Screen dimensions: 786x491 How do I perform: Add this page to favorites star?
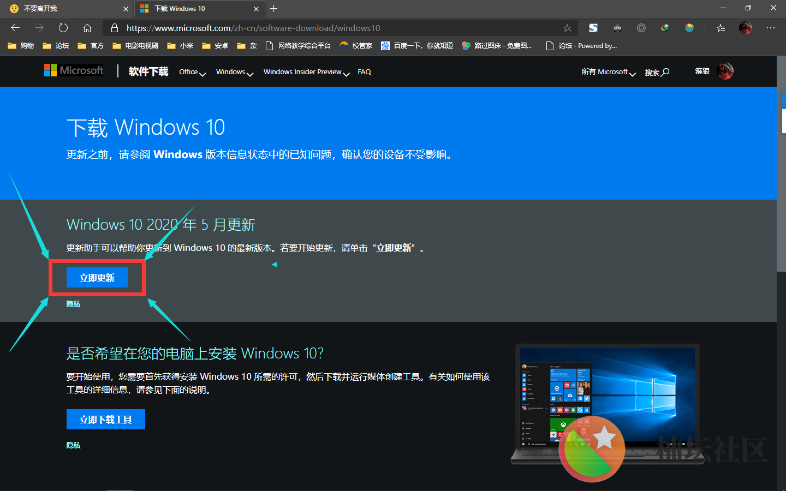(567, 28)
